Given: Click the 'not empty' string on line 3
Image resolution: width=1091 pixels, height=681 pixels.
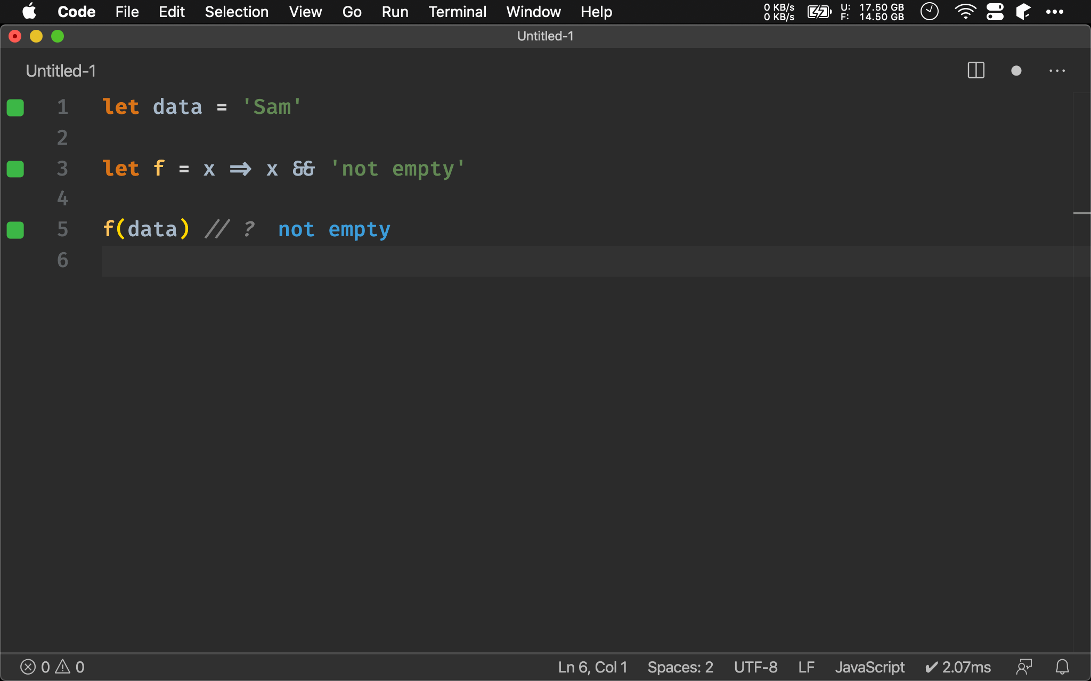Looking at the screenshot, I should pos(398,169).
